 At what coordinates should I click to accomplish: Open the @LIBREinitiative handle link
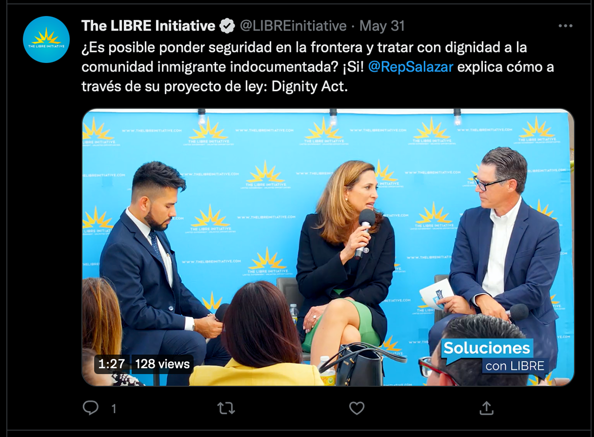293,26
